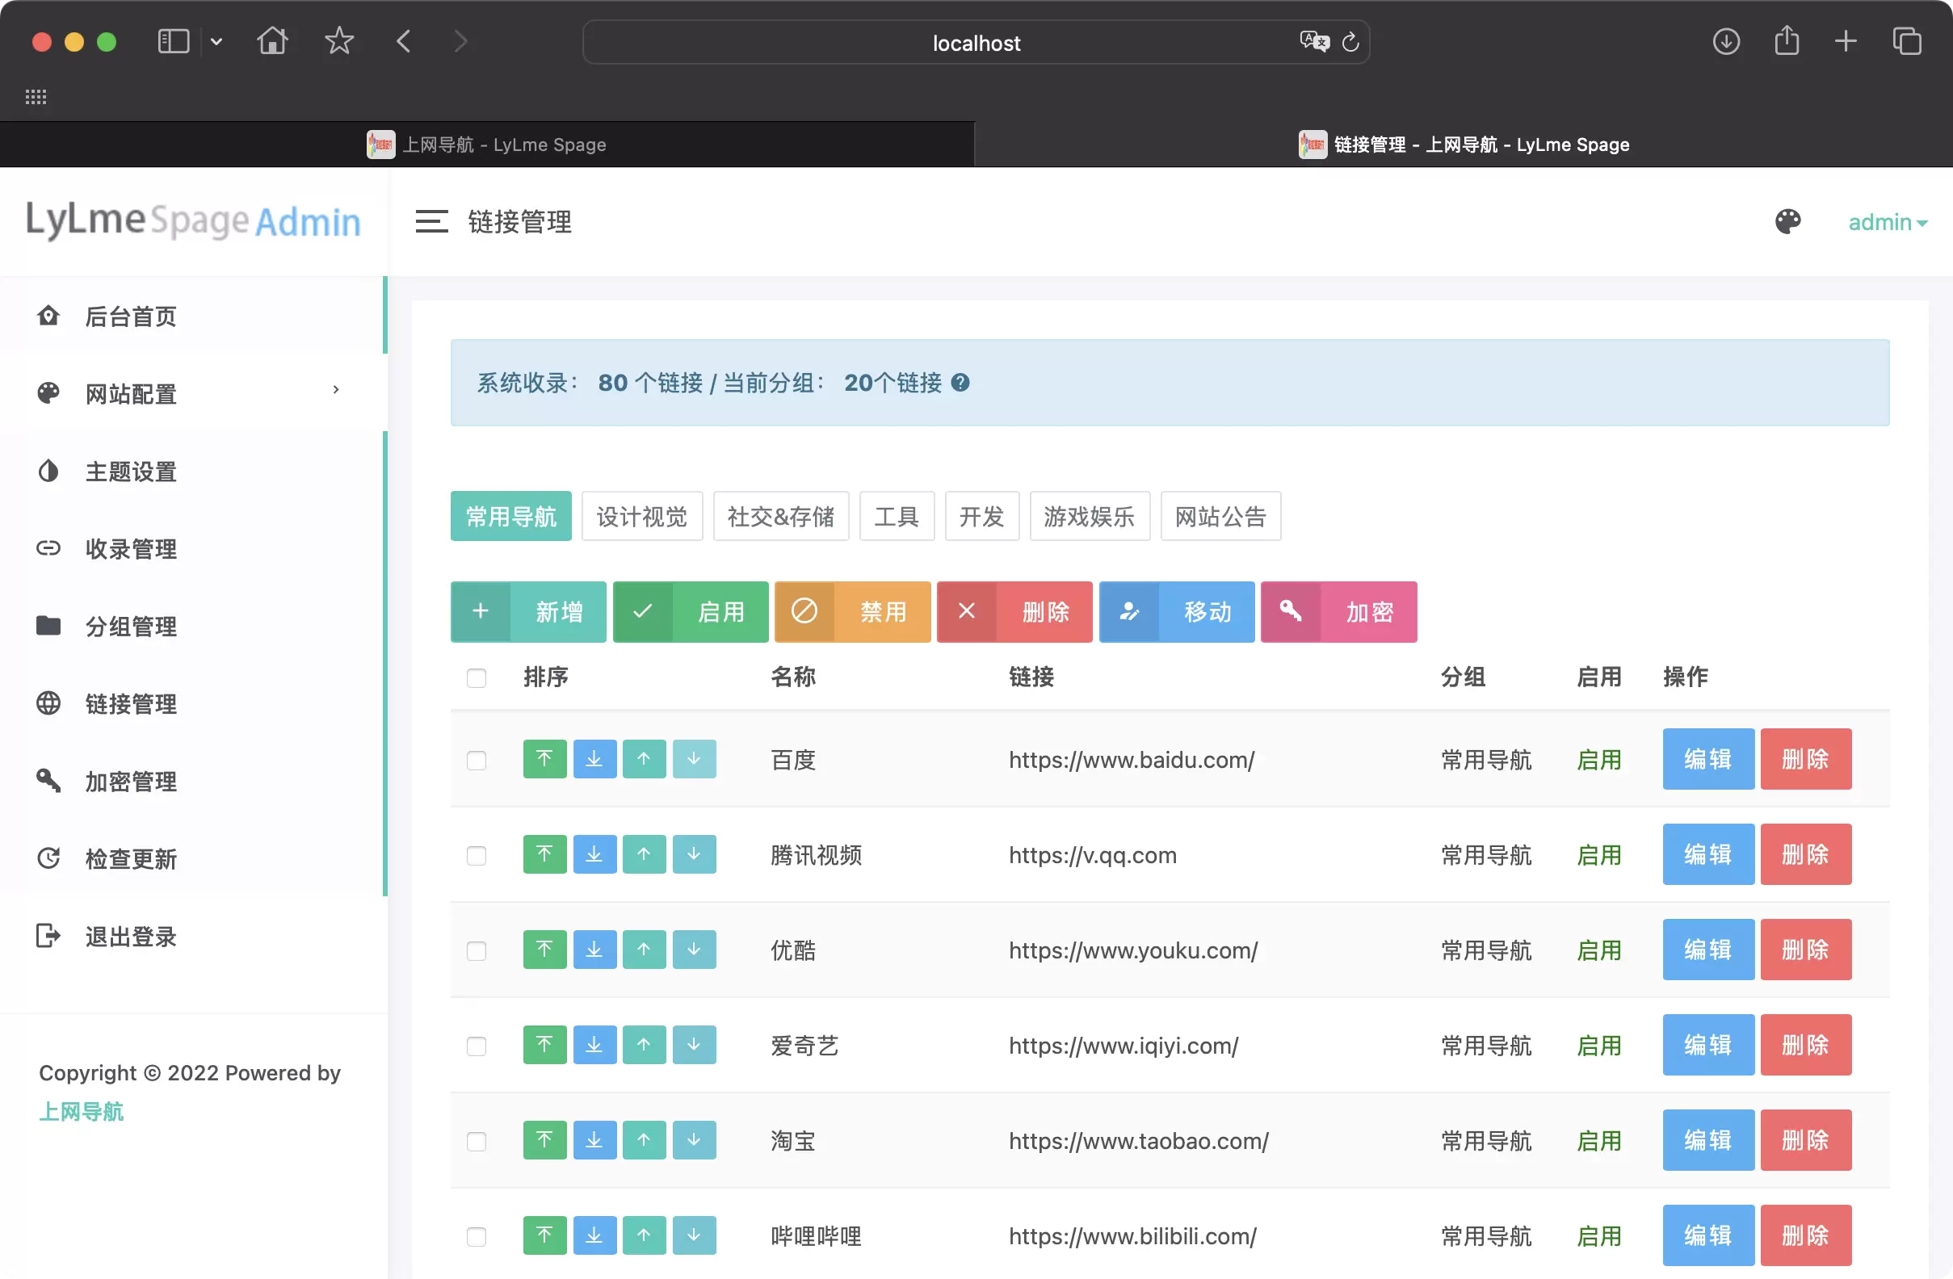The image size is (1953, 1279).
Task: Open Safari sidebar options chevron
Action: pyautogui.click(x=216, y=42)
